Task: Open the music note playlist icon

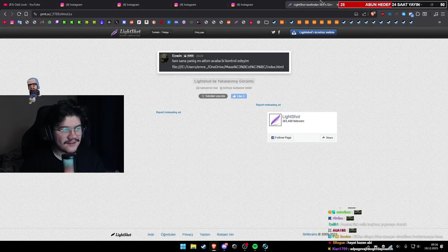Action: (x=436, y=14)
